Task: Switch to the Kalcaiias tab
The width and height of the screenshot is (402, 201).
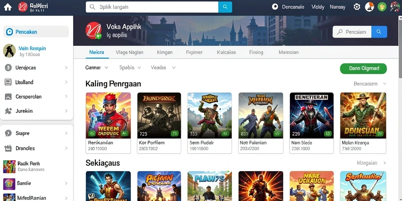Action: (227, 52)
